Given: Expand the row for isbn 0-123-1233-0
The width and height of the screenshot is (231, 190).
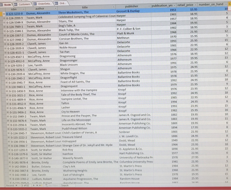Looking at the screenshot, I should [x=4, y=14].
